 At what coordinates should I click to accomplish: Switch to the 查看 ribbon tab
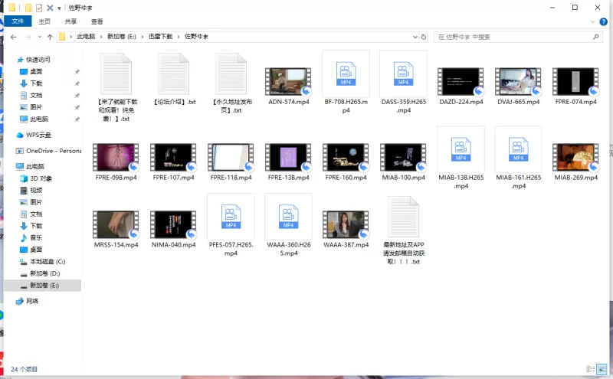click(x=97, y=21)
